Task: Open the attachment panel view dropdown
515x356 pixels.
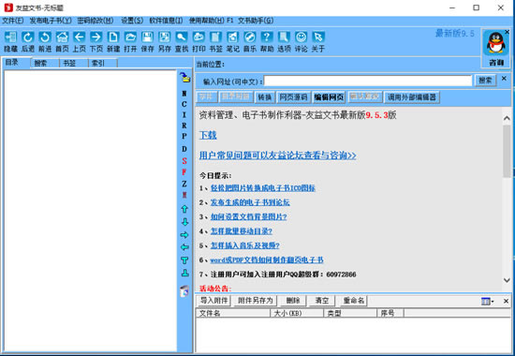Action: coord(488,301)
